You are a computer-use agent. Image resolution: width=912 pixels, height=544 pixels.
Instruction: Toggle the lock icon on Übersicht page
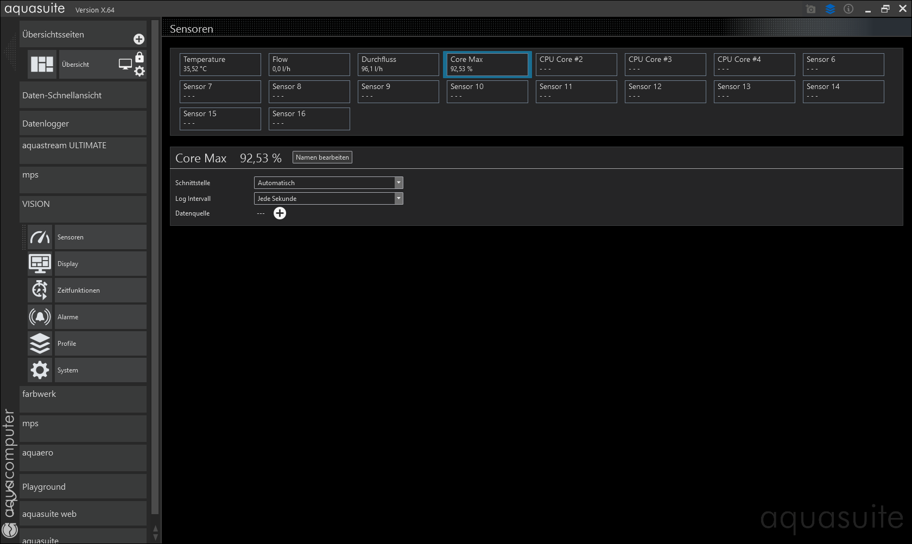[140, 58]
